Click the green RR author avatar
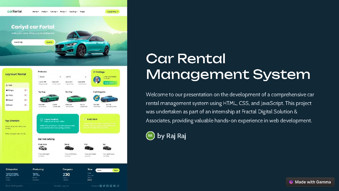 [x=150, y=136]
